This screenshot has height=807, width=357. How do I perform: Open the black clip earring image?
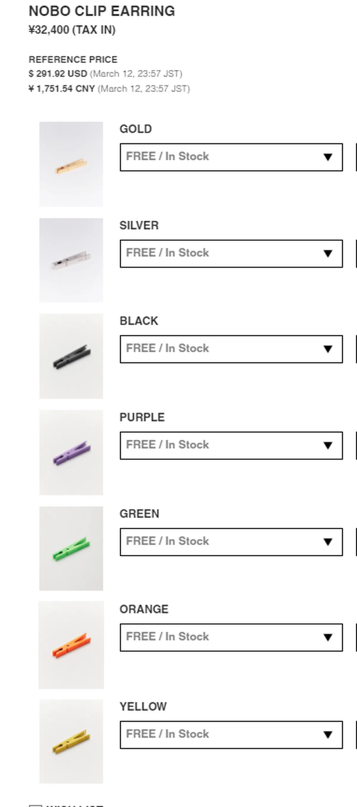point(71,356)
